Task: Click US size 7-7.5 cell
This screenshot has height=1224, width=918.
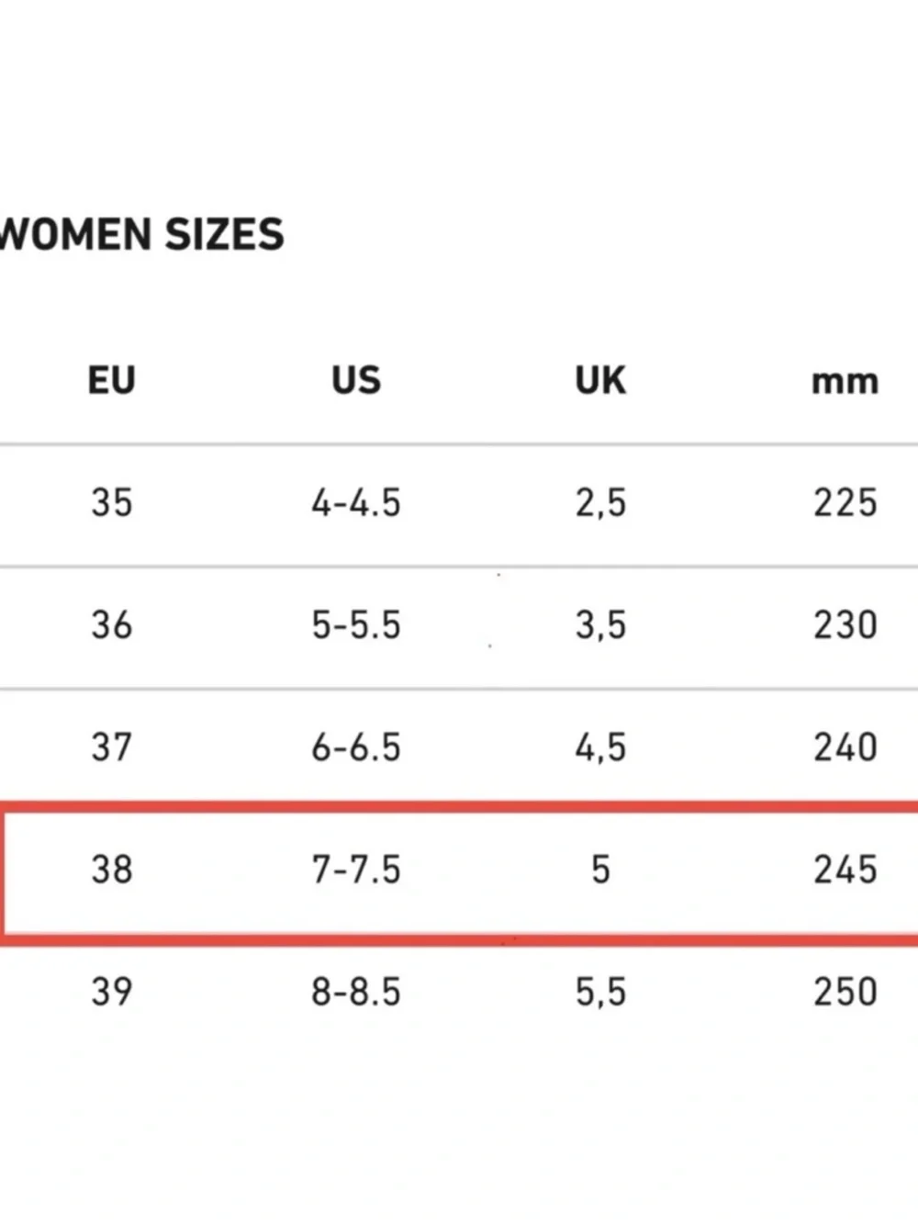Action: click(356, 869)
